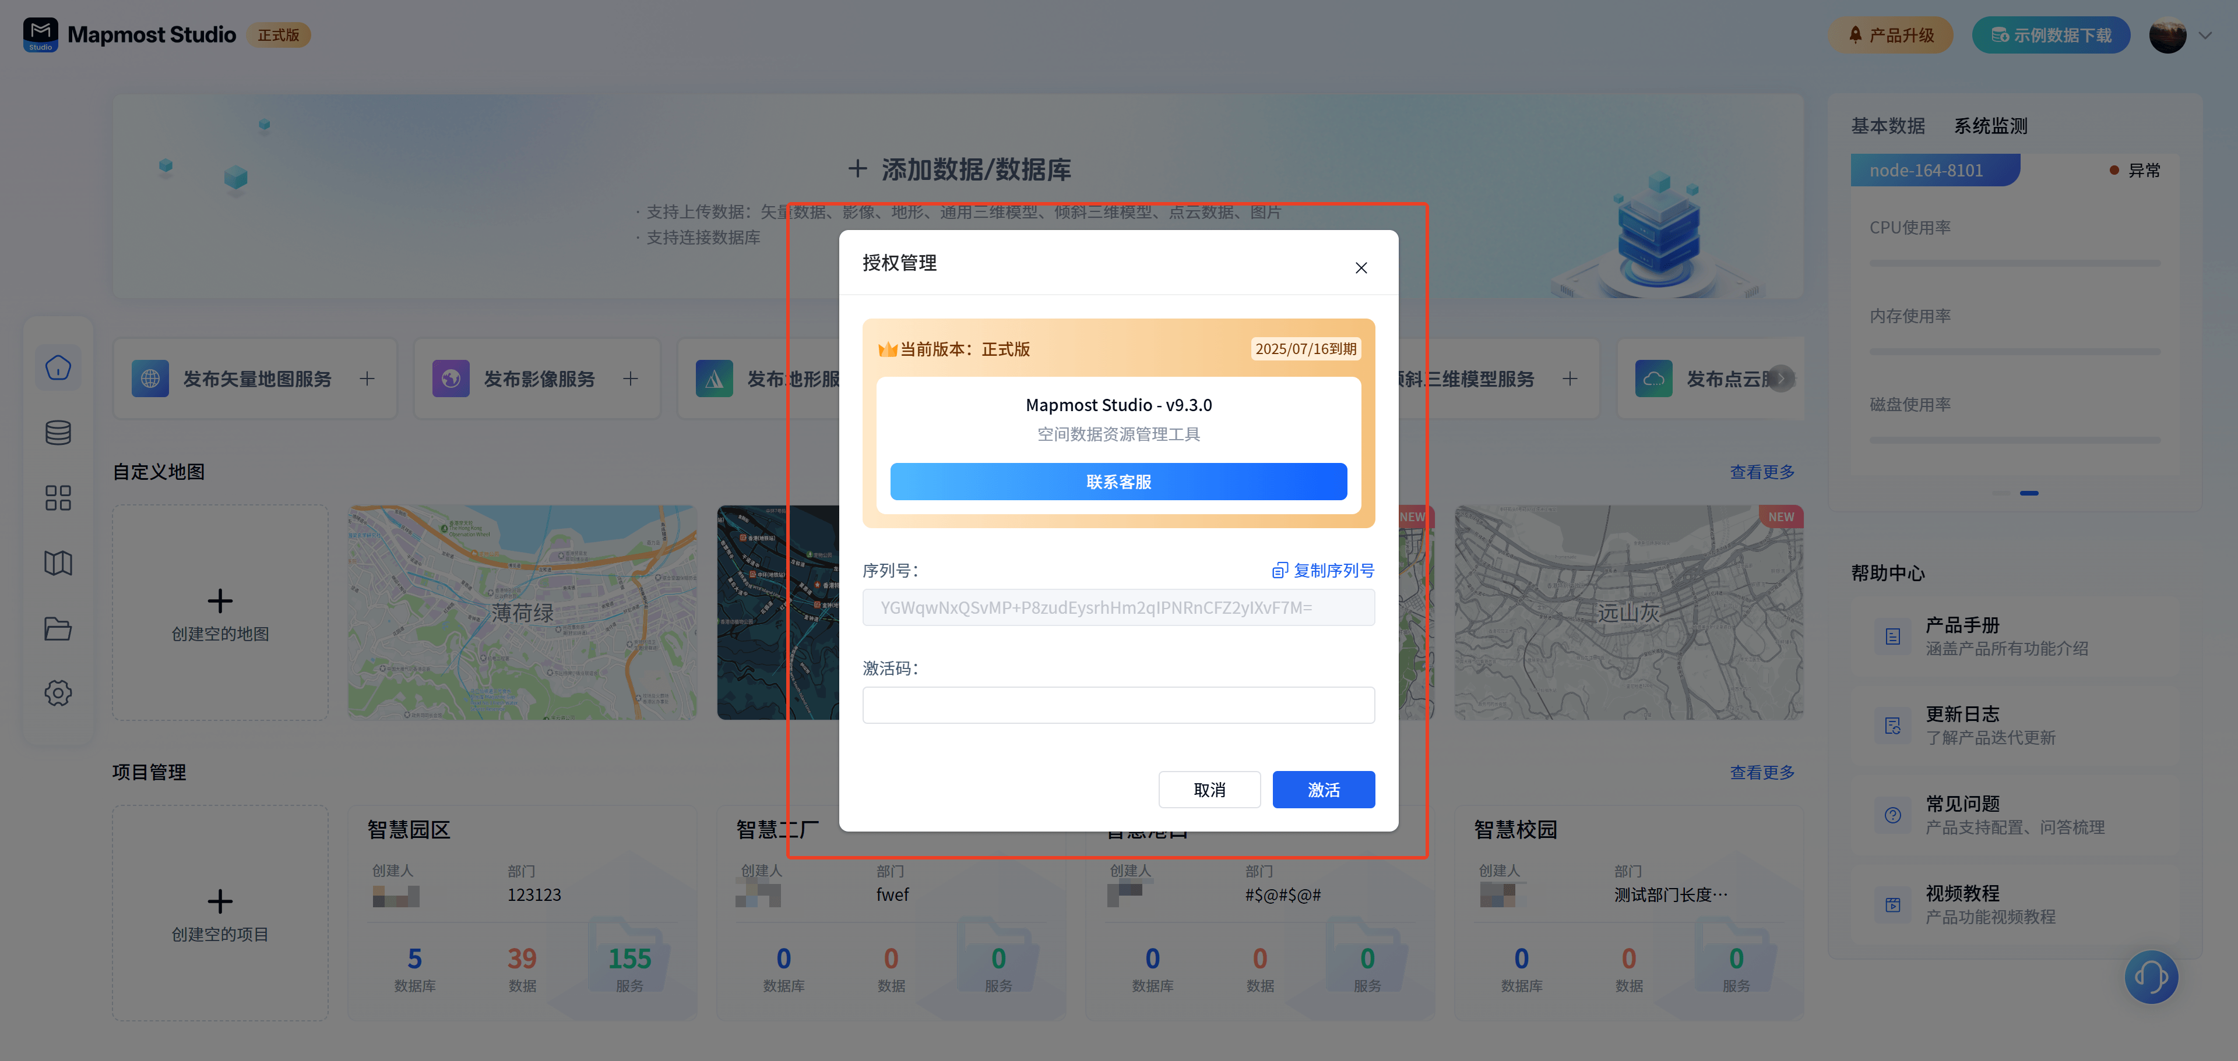
Task: Open the map icon in the left sidebar
Action: pos(58,563)
